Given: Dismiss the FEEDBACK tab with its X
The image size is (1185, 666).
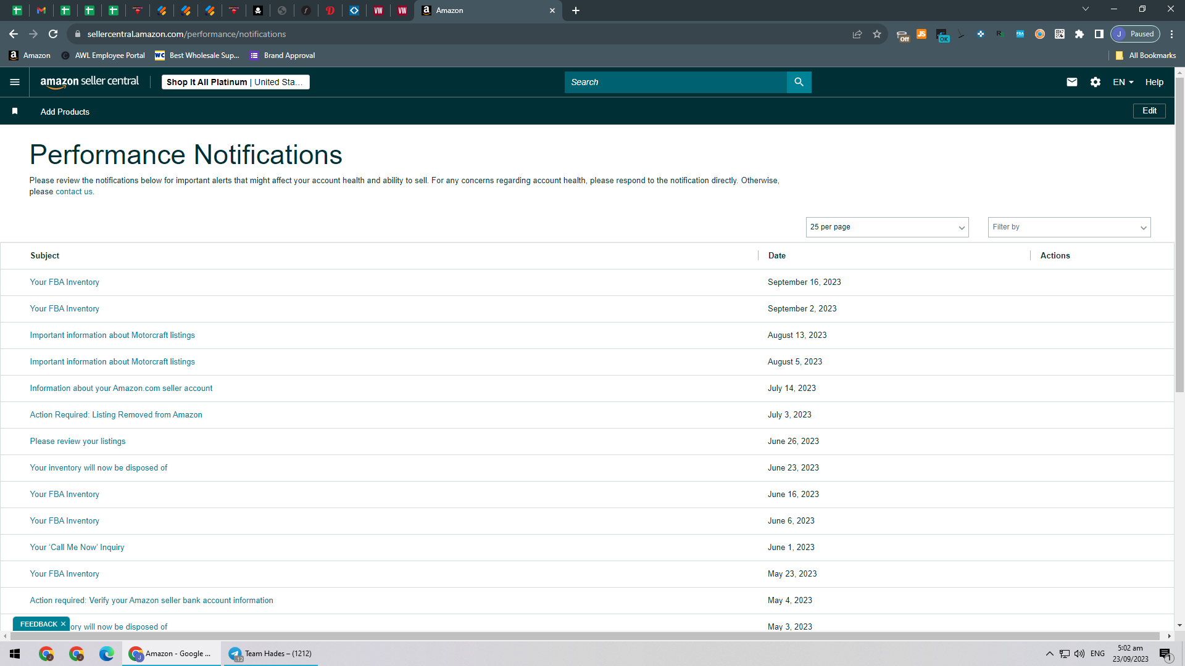Looking at the screenshot, I should point(63,624).
